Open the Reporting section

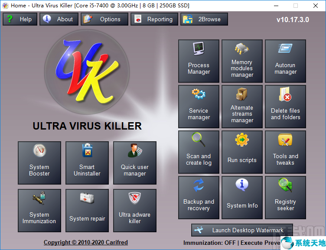[x=154, y=19]
